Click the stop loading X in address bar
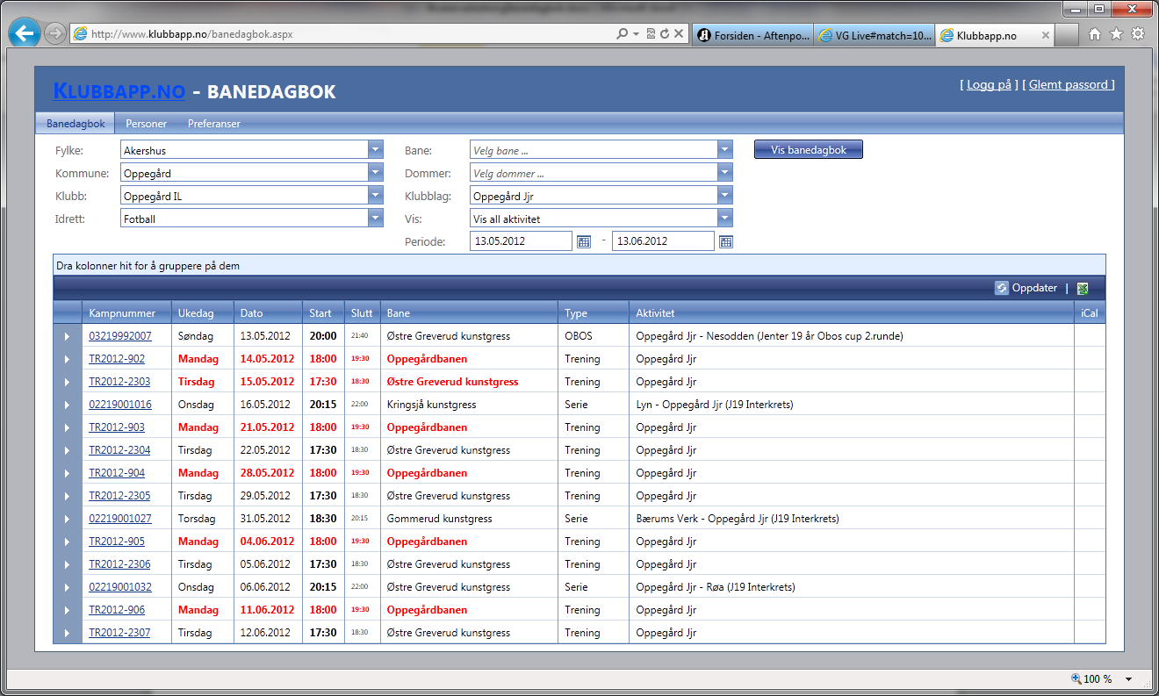The width and height of the screenshot is (1159, 696). [679, 34]
